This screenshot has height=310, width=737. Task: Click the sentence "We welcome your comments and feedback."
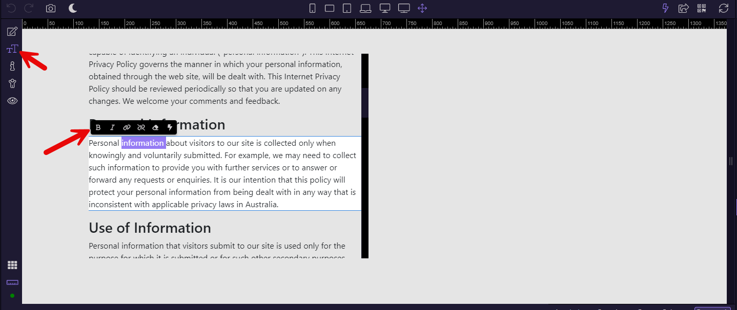click(x=201, y=101)
